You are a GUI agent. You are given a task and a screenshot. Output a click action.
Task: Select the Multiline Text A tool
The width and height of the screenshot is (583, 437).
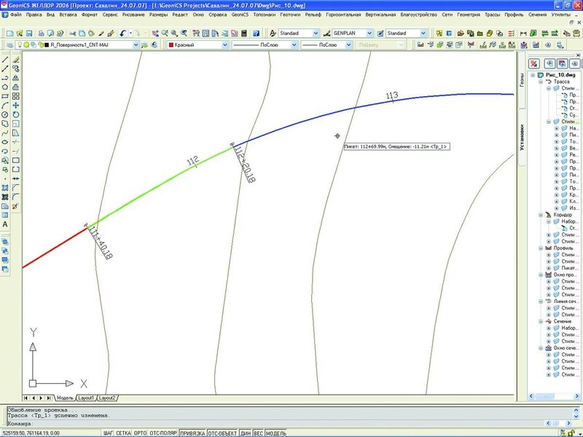[5, 224]
